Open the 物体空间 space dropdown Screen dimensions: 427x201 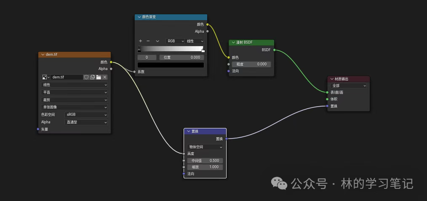click(x=205, y=147)
